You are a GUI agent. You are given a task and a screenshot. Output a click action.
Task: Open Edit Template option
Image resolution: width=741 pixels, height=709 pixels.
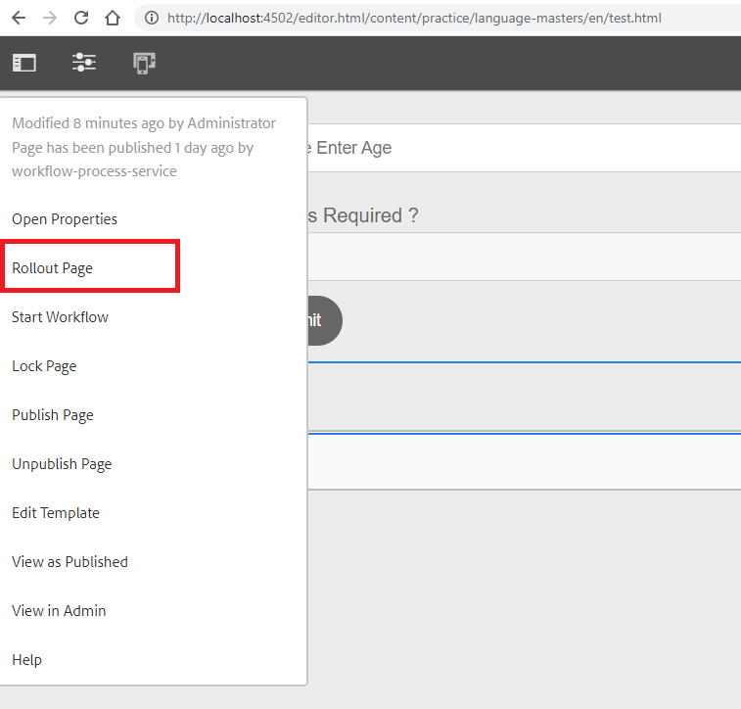click(56, 513)
